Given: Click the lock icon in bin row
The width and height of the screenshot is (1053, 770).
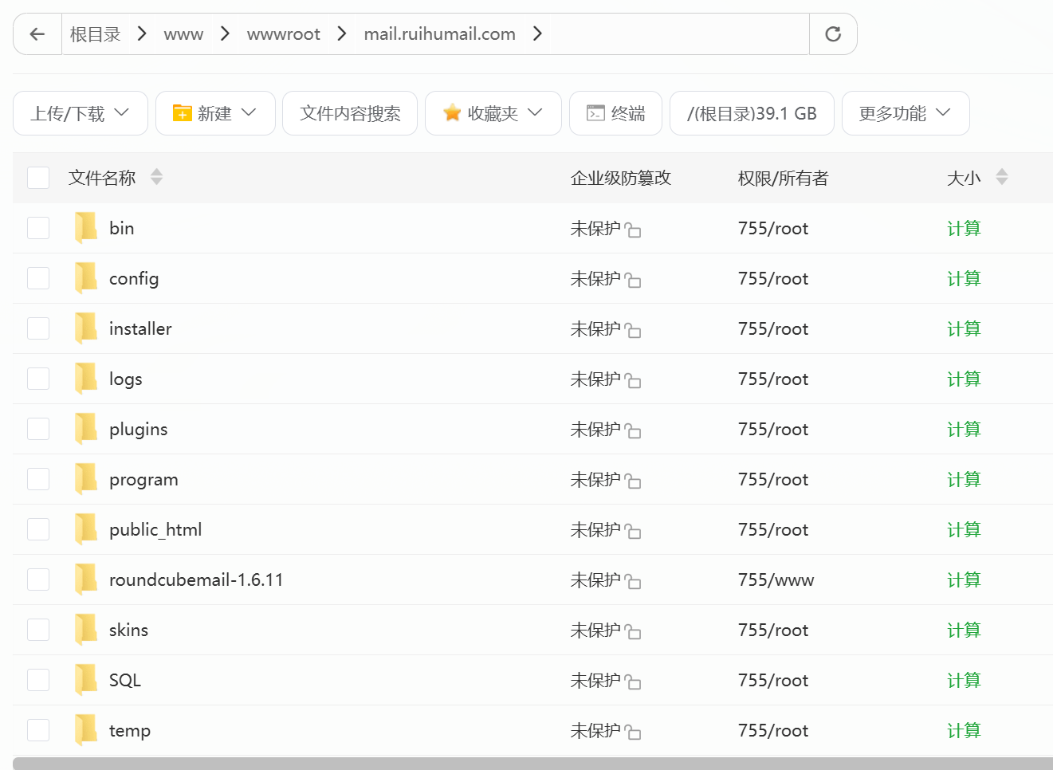Looking at the screenshot, I should coord(633,230).
